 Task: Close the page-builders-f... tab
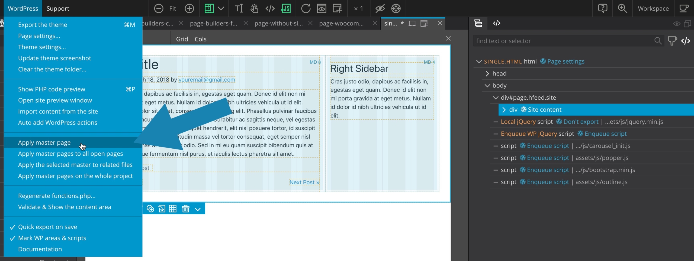click(x=246, y=23)
